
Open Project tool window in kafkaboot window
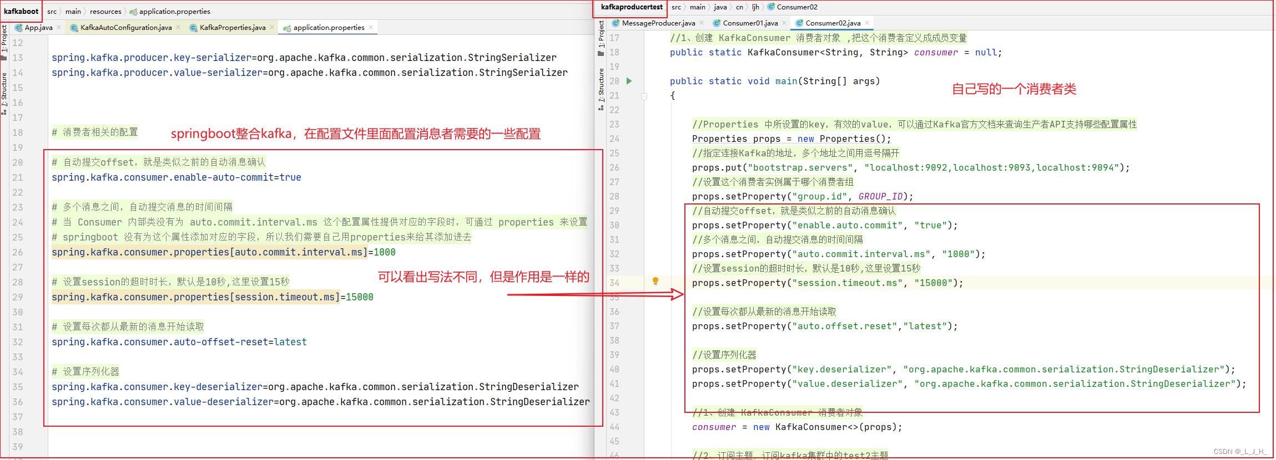click(x=4, y=42)
